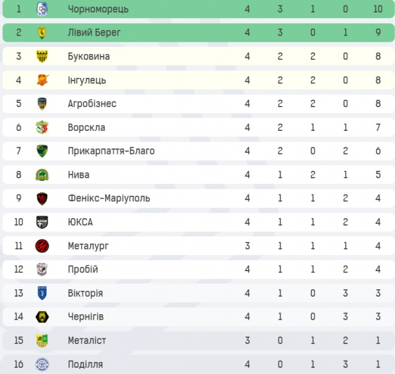Screen dimensions: 395x374
Task: Open the Прикарпаття-Благо team link
Action: 111,151
